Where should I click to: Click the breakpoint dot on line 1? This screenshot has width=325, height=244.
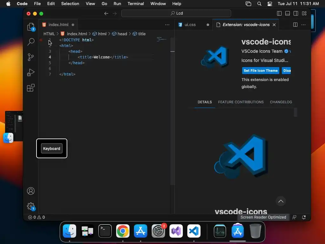(41, 40)
